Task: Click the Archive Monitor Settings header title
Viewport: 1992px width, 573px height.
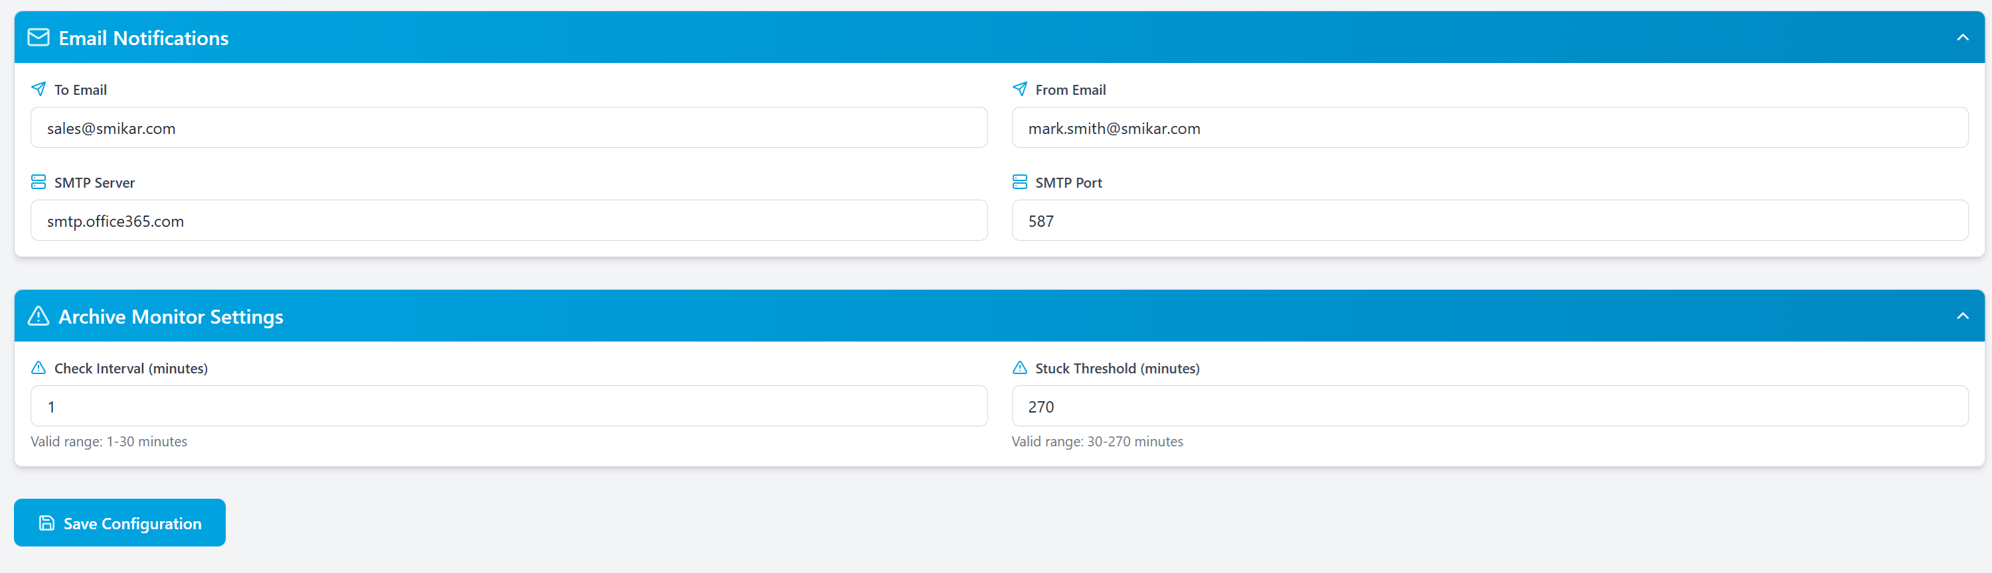Action: point(171,316)
